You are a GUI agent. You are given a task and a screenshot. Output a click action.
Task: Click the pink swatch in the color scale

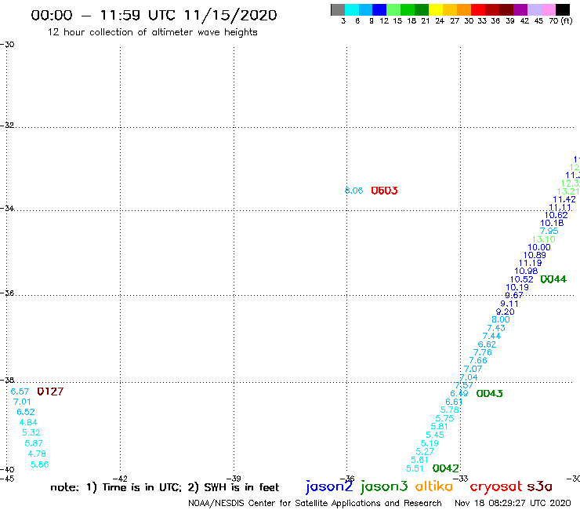tap(548, 9)
